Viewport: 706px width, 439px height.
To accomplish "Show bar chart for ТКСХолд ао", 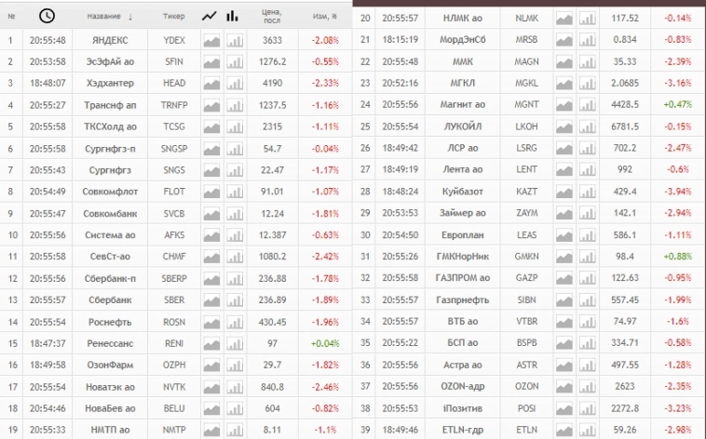I will [235, 126].
